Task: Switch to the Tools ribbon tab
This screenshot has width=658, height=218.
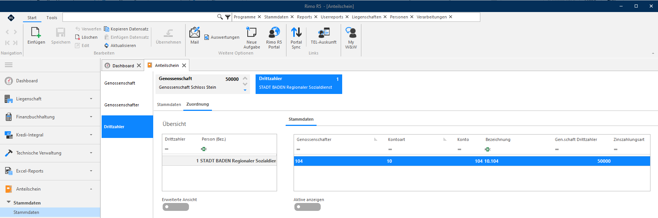Action: (52, 18)
